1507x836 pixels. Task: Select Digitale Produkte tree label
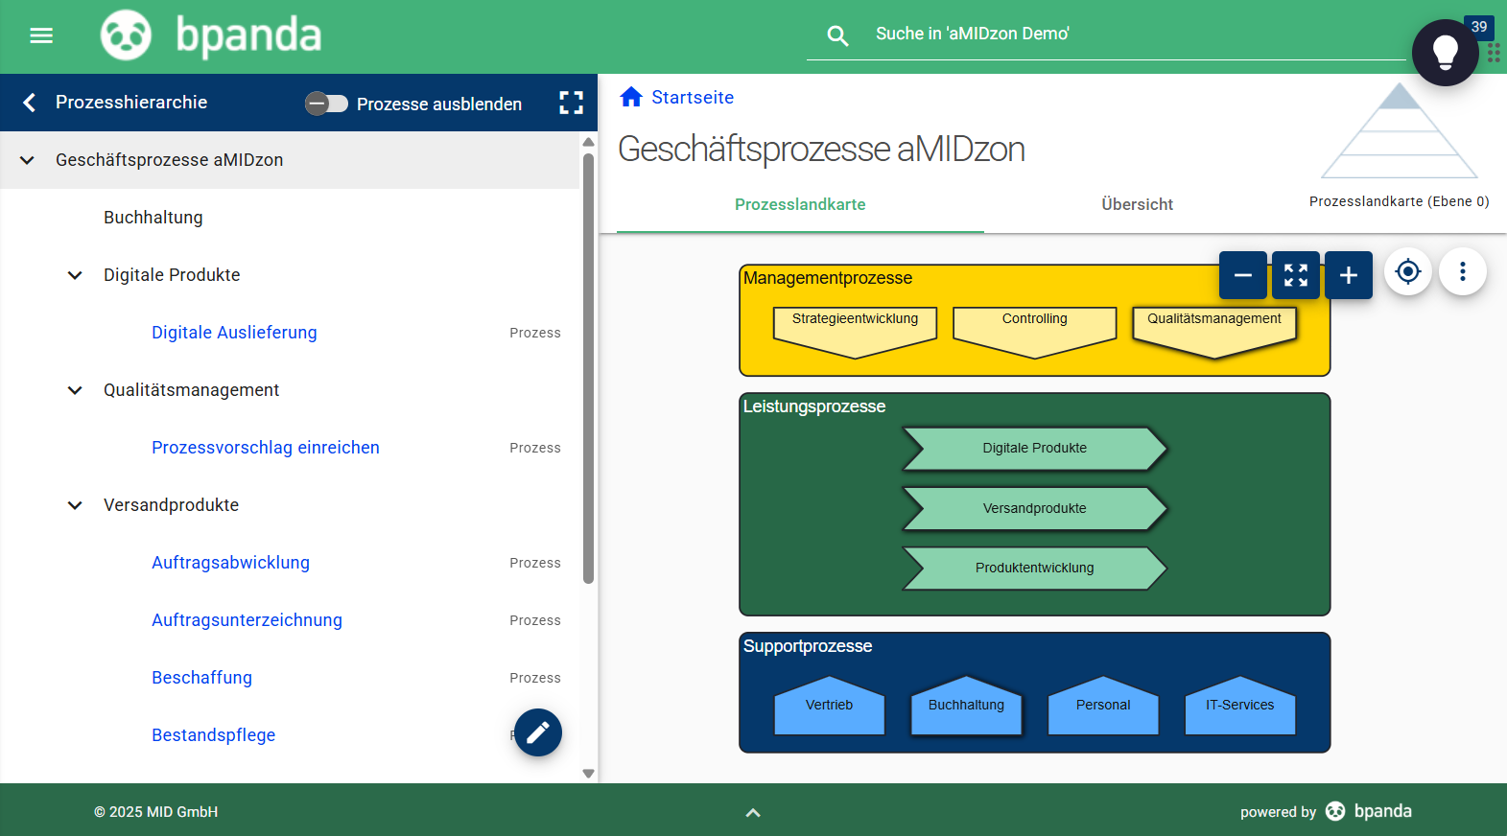(172, 275)
